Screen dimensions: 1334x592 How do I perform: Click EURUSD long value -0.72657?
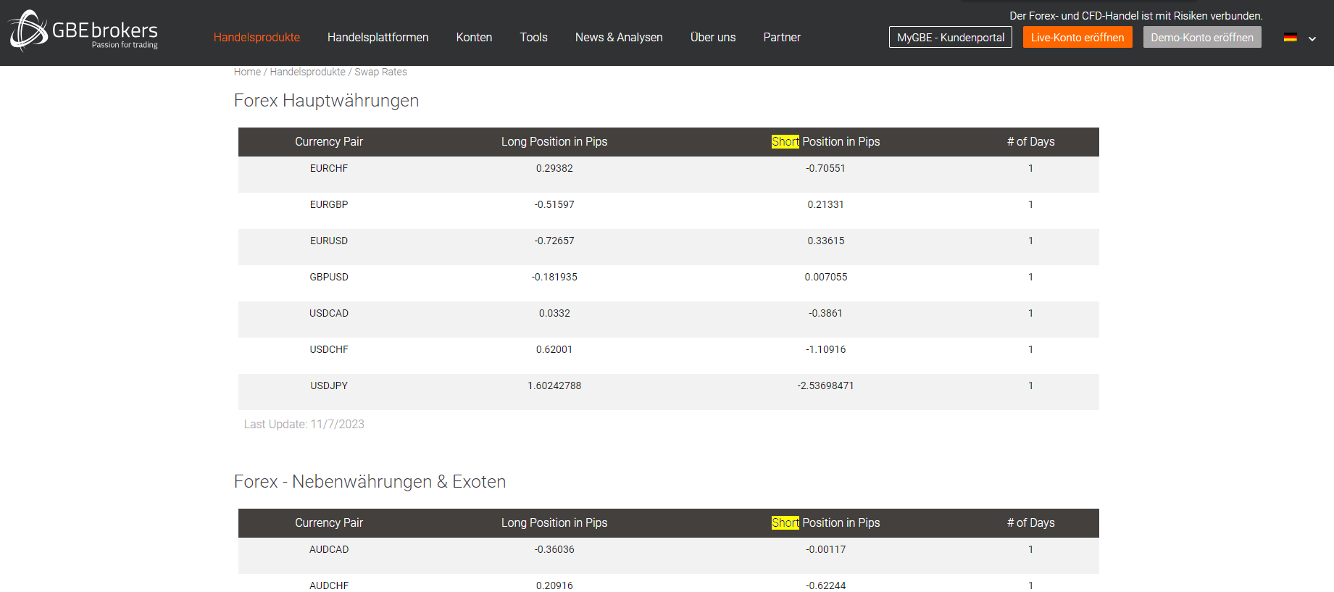[554, 241]
